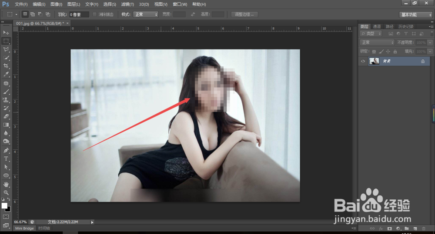Viewport: 435px width, 234px height.
Task: Select the Blur tool
Action: (6, 133)
